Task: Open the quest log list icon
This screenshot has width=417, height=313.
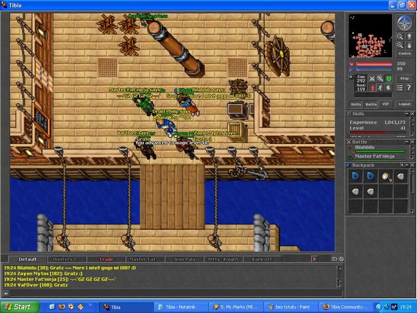Action: click(400, 88)
